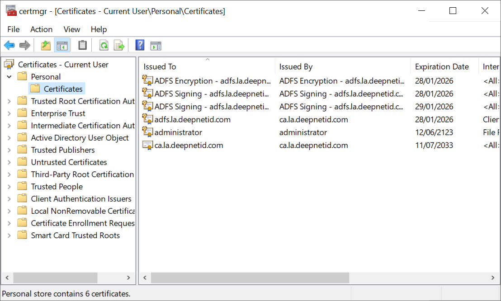The height and width of the screenshot is (301, 501).
Task: Click the Refresh toolbar icon
Action: 104,45
